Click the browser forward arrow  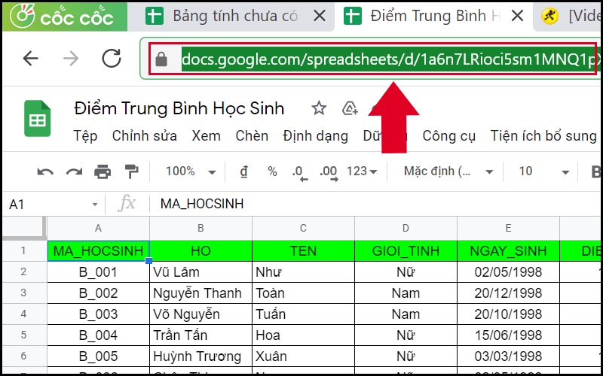(x=71, y=59)
